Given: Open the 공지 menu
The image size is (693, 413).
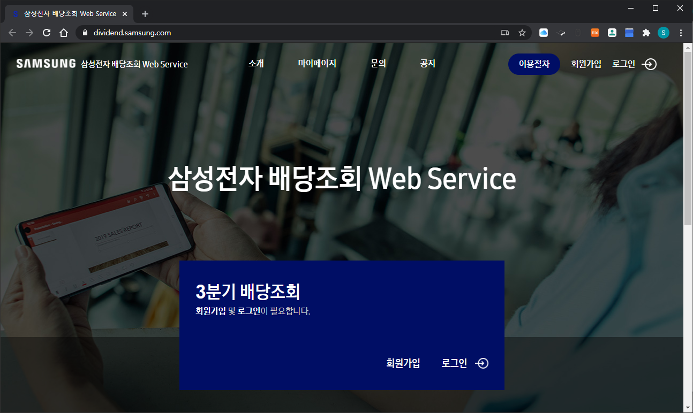Looking at the screenshot, I should coord(428,64).
